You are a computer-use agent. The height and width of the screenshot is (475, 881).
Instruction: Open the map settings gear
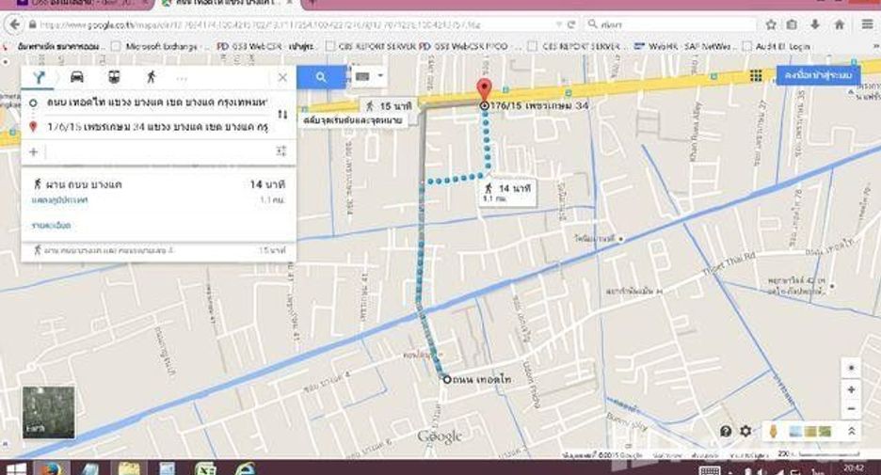tap(745, 431)
